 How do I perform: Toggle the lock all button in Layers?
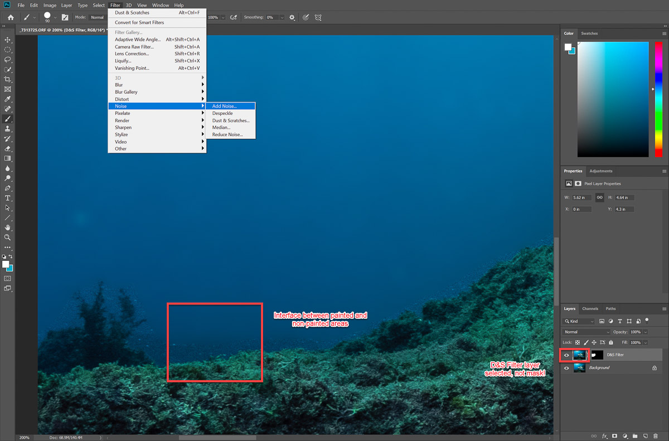[611, 342]
